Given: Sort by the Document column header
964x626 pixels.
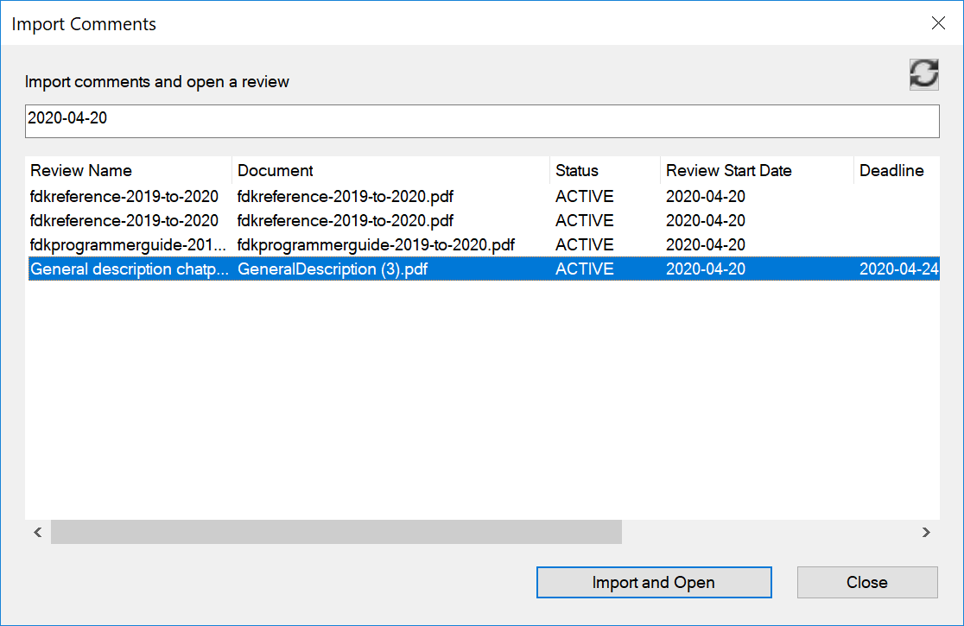Looking at the screenshot, I should 390,171.
